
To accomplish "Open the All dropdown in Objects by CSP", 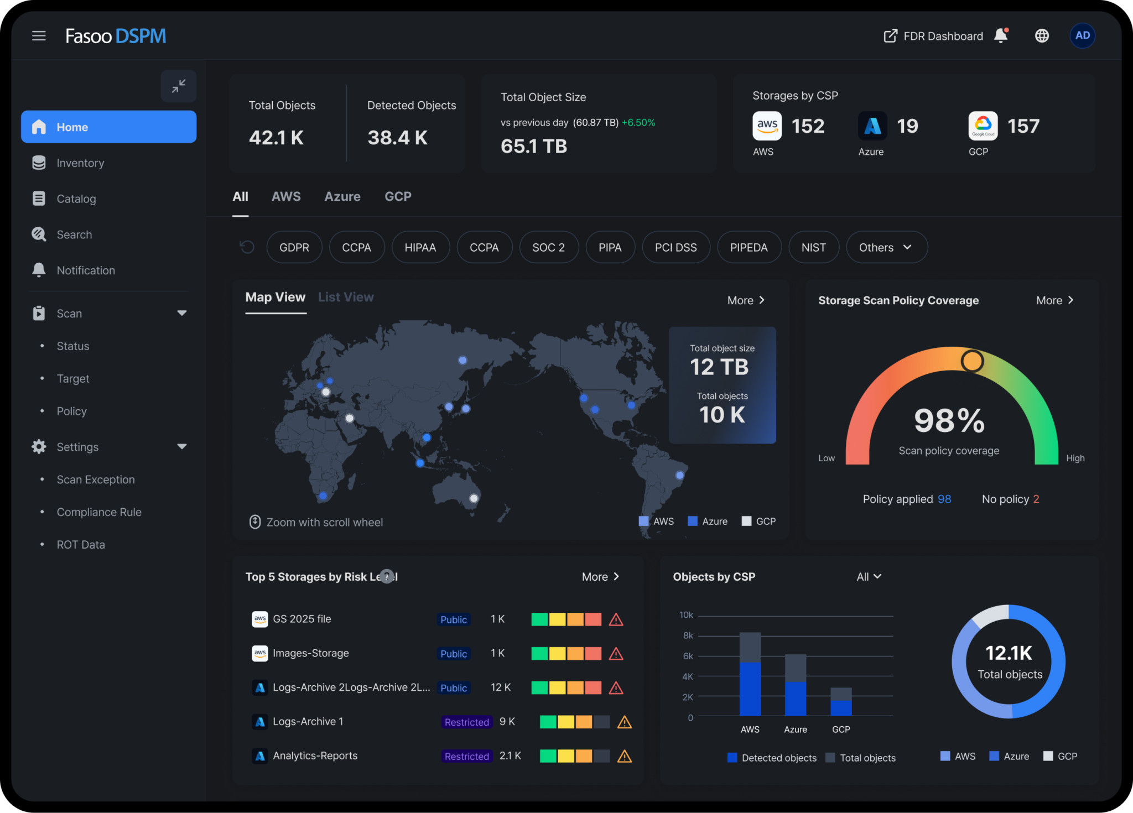I will pos(869,576).
